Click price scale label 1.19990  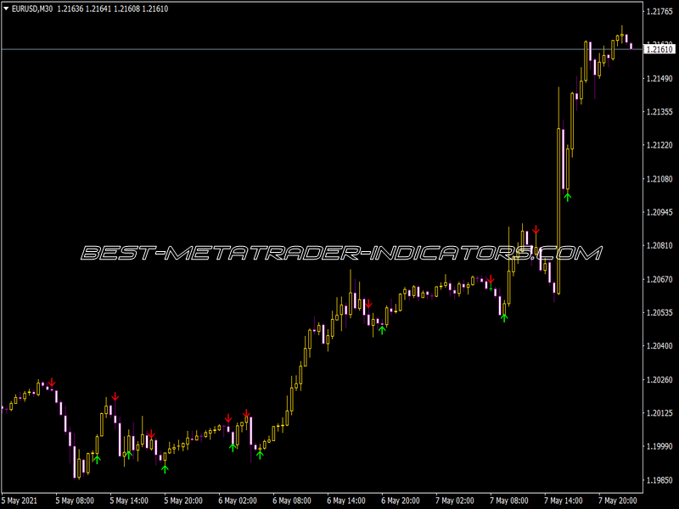tap(659, 446)
